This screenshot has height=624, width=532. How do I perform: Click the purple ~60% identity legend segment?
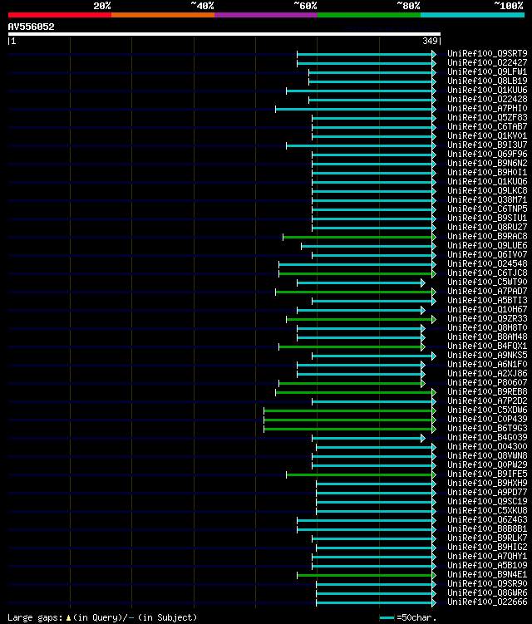pyautogui.click(x=266, y=15)
